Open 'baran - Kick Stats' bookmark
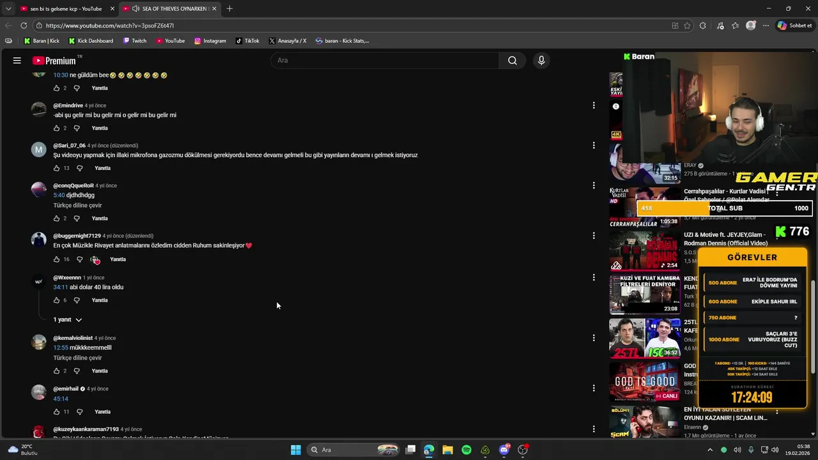 (343, 41)
